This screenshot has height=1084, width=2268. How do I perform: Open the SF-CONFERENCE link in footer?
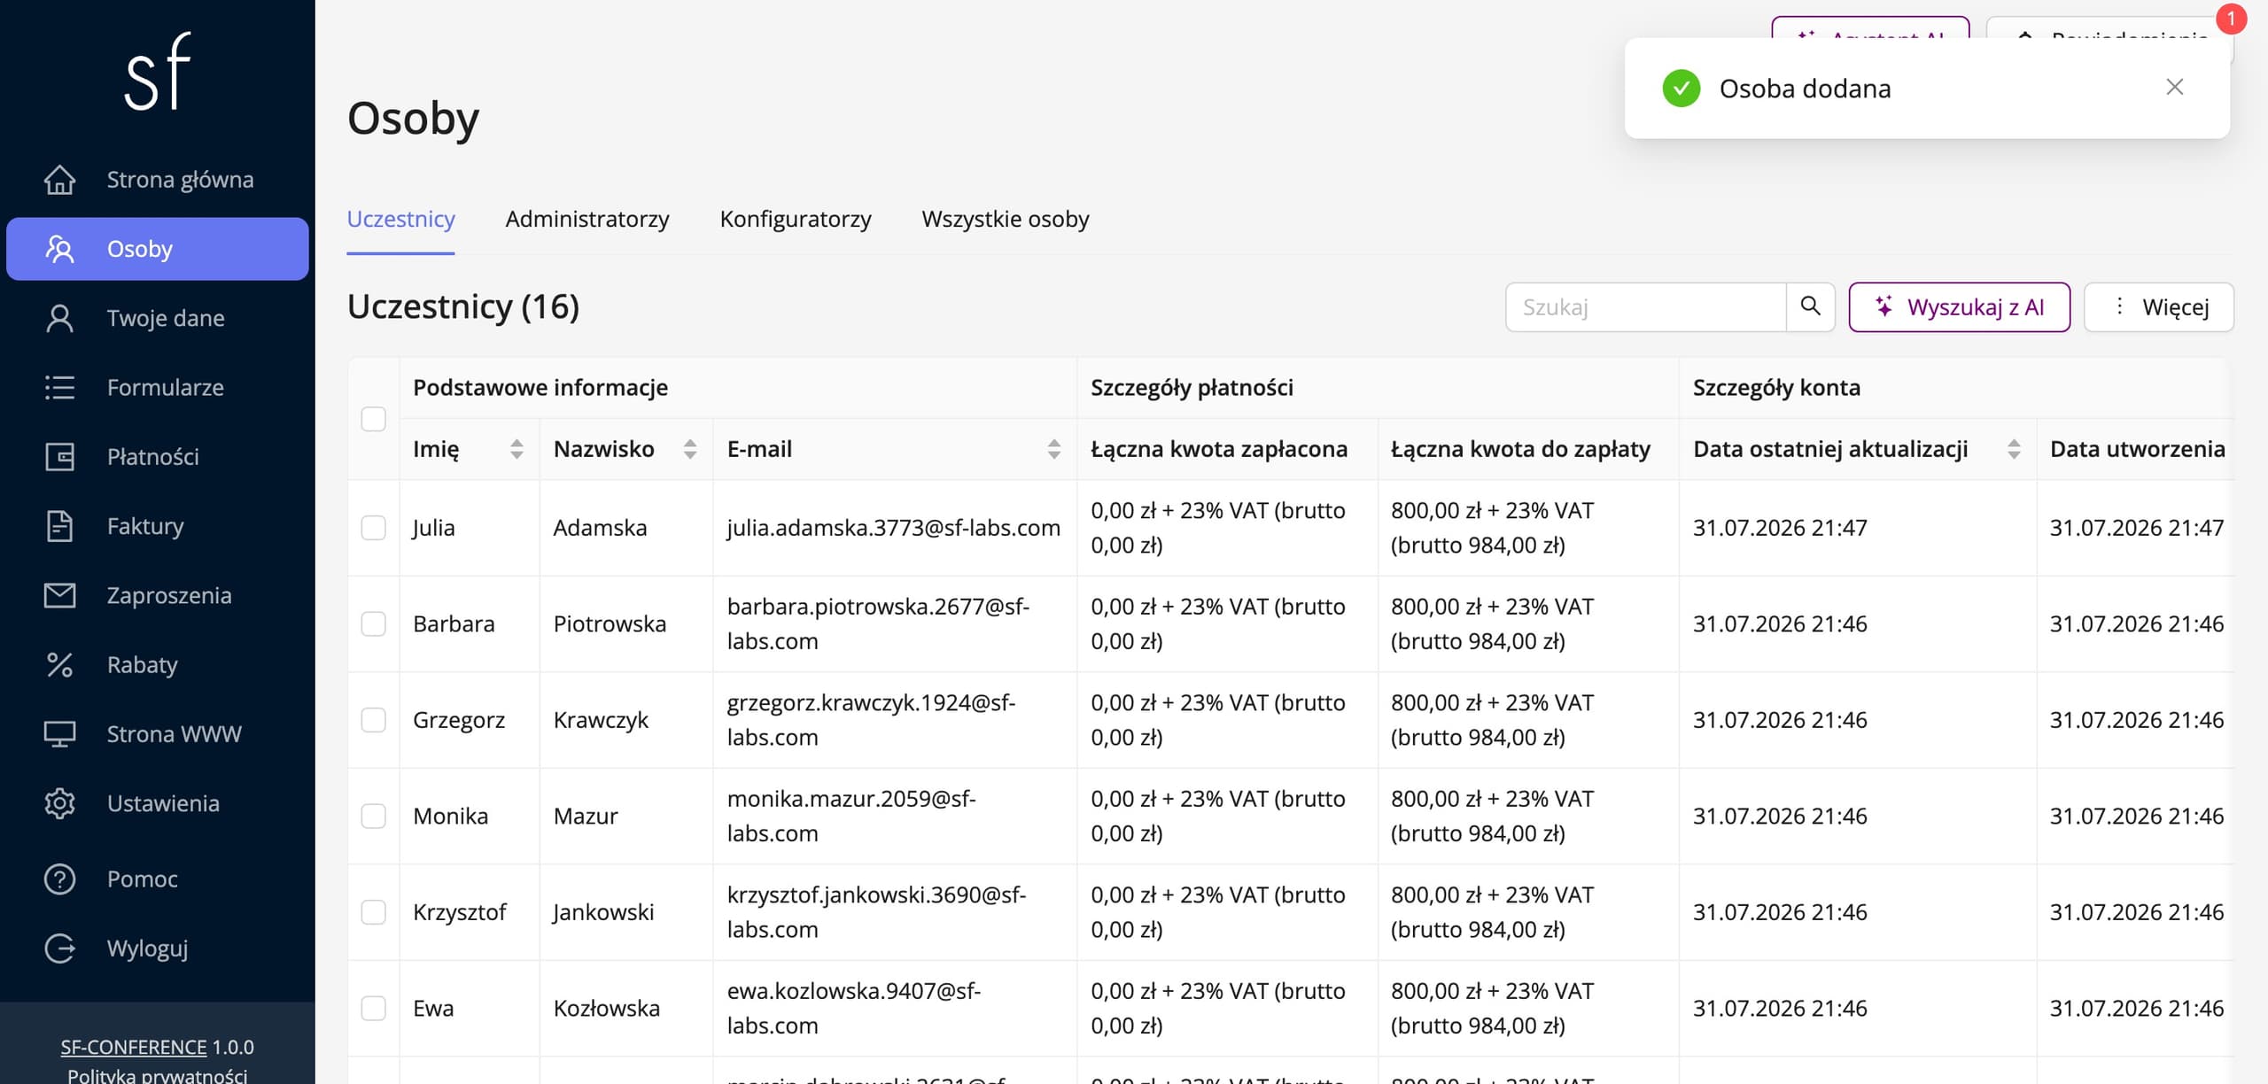134,1047
